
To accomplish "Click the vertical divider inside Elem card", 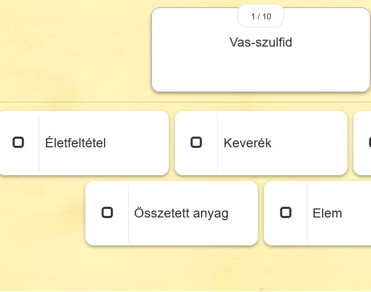I will (x=307, y=213).
